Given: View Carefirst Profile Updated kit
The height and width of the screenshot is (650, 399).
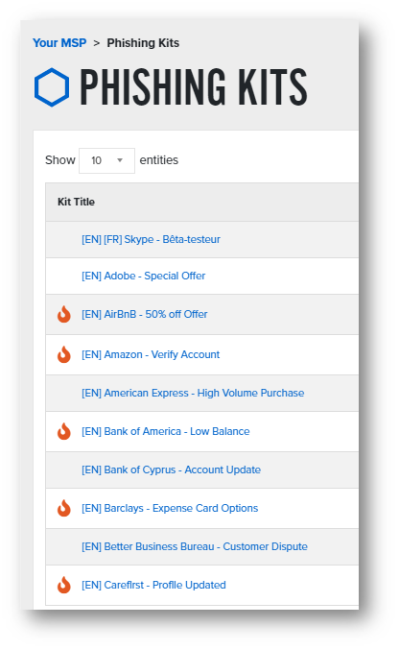Looking at the screenshot, I should click(153, 585).
